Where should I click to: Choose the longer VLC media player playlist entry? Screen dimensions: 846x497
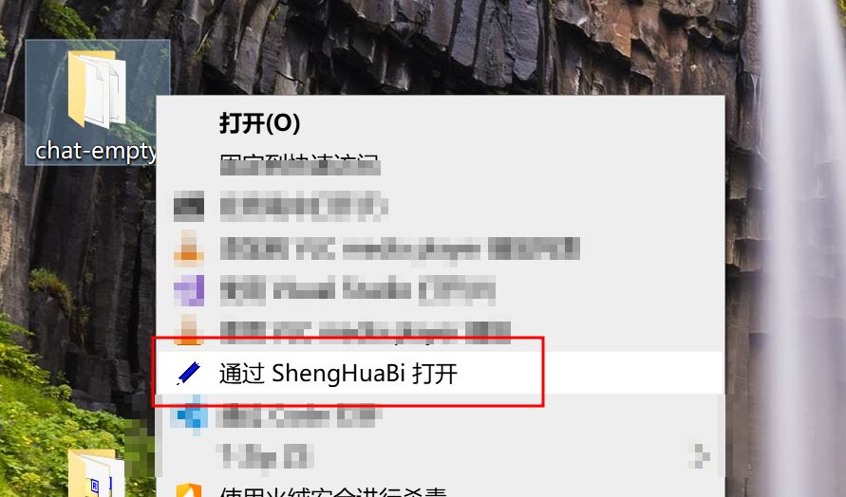click(x=400, y=248)
